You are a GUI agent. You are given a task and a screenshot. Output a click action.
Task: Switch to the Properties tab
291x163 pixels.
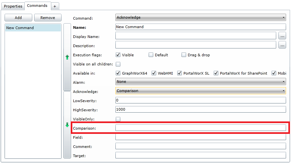point(13,6)
